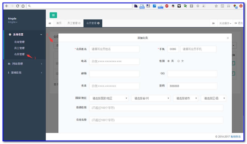247x144 pixels.
Task: Click the 密码 field showing 888888
Action: (x=192, y=86)
